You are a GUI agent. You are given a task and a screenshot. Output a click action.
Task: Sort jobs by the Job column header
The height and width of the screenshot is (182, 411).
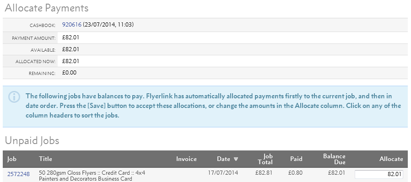click(12, 159)
